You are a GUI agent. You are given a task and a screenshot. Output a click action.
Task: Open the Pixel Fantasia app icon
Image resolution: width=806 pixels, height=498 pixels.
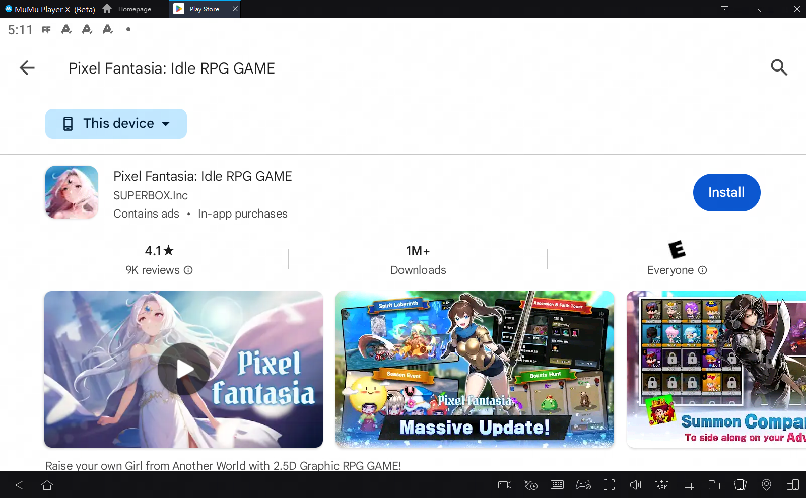[72, 192]
